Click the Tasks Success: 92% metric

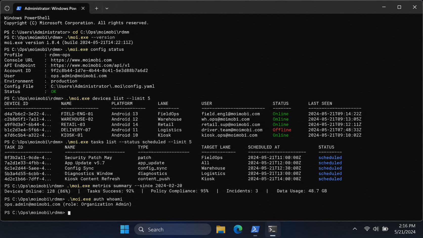111,191
